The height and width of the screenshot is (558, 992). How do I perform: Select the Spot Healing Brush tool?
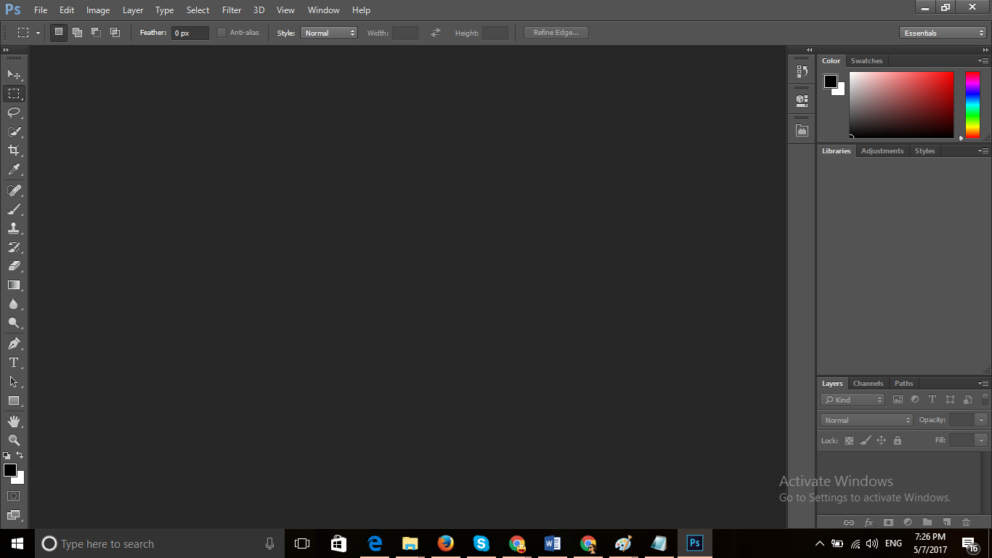tap(14, 190)
